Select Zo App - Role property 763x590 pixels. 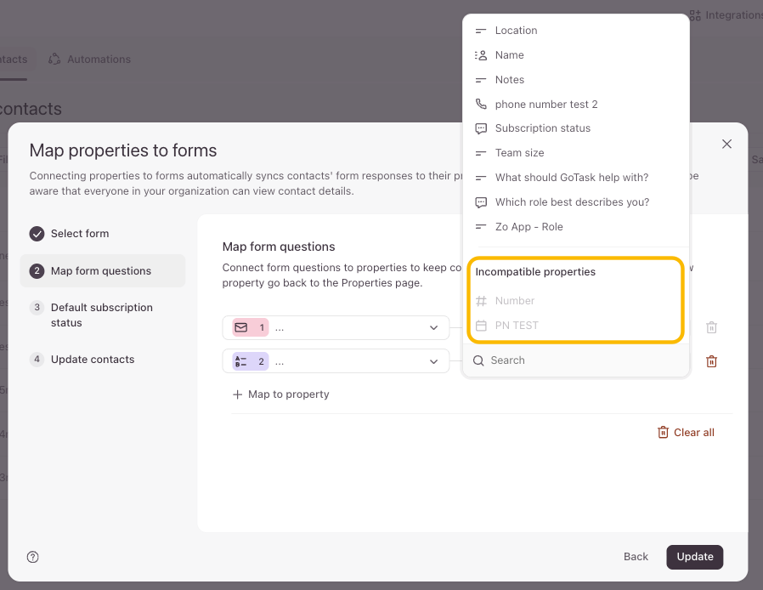pyautogui.click(x=528, y=227)
